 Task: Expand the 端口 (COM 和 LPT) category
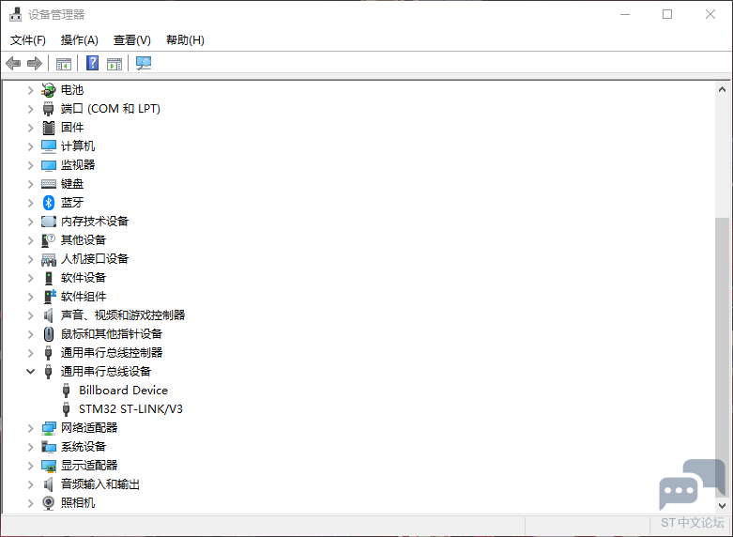click(x=30, y=109)
